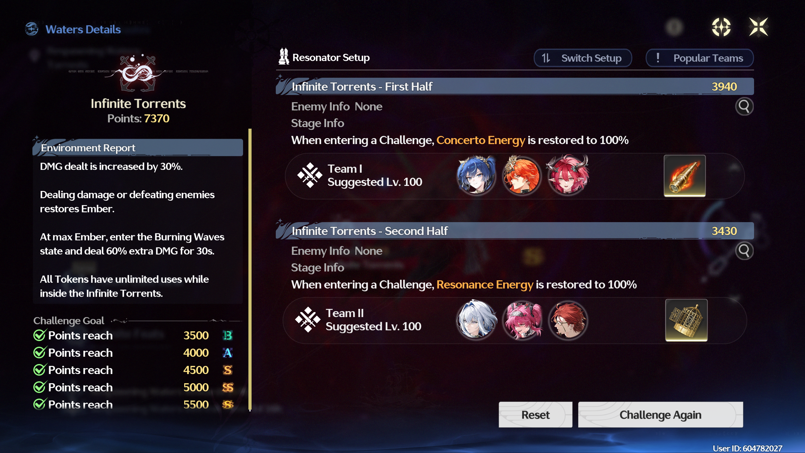
Task: Select the flaming spyglass token for Team I
Action: pyautogui.click(x=685, y=176)
